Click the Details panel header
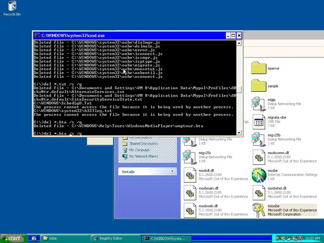 147,171
